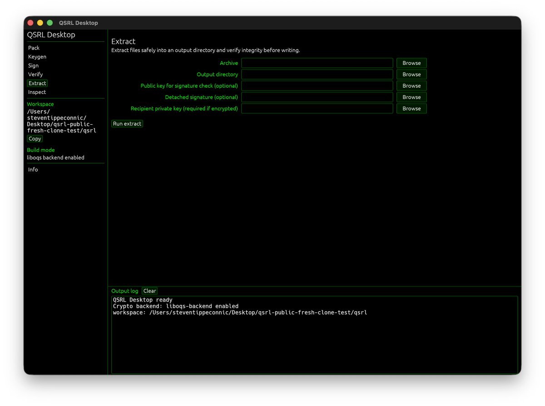The width and height of the screenshot is (545, 406).
Task: Copy the workspace path
Action: 35,139
